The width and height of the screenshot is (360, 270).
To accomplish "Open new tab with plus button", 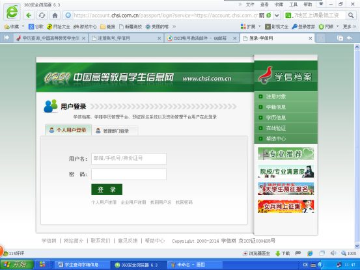I will [321, 38].
